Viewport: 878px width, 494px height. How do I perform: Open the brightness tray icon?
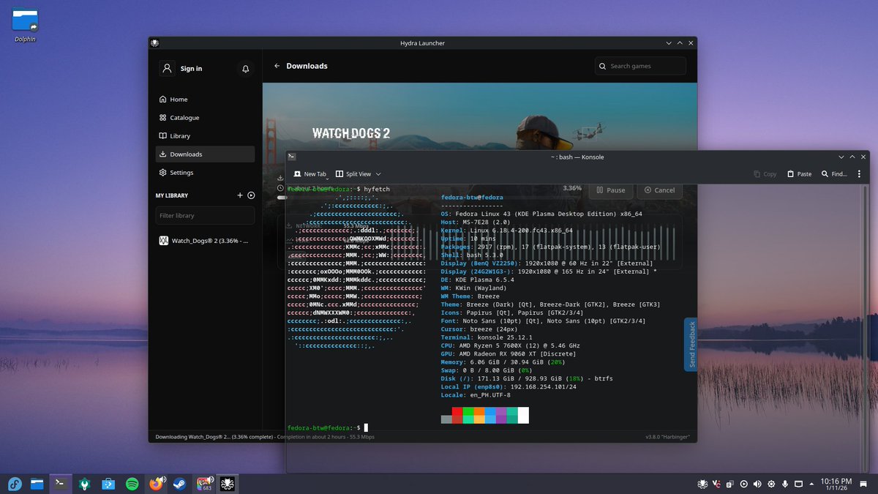tap(771, 484)
